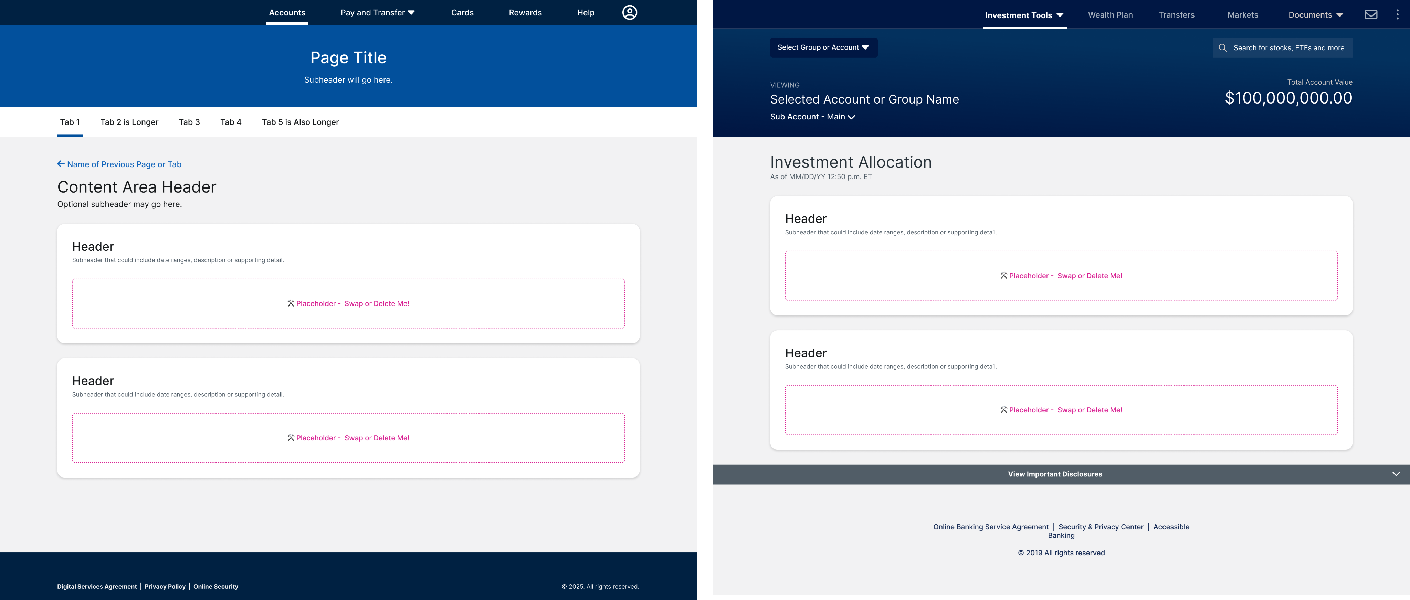Screen dimensions: 1410x600
Task: Click the search magnifier icon
Action: [x=1222, y=48]
